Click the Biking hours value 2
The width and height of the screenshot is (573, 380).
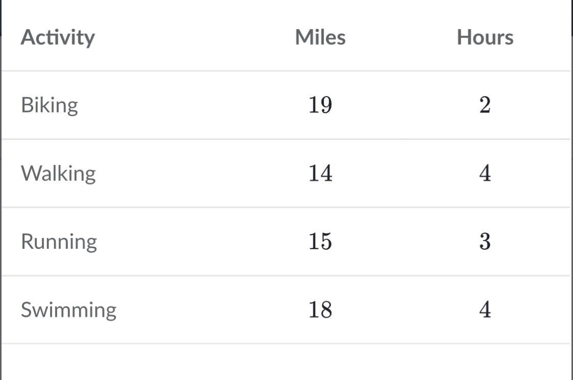tap(485, 105)
